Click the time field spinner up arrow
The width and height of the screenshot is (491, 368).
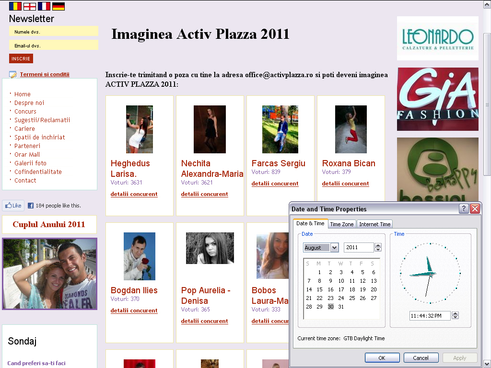pyautogui.click(x=455, y=313)
